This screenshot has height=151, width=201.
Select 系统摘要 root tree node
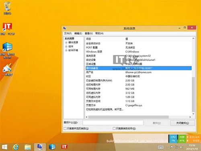click(70, 39)
